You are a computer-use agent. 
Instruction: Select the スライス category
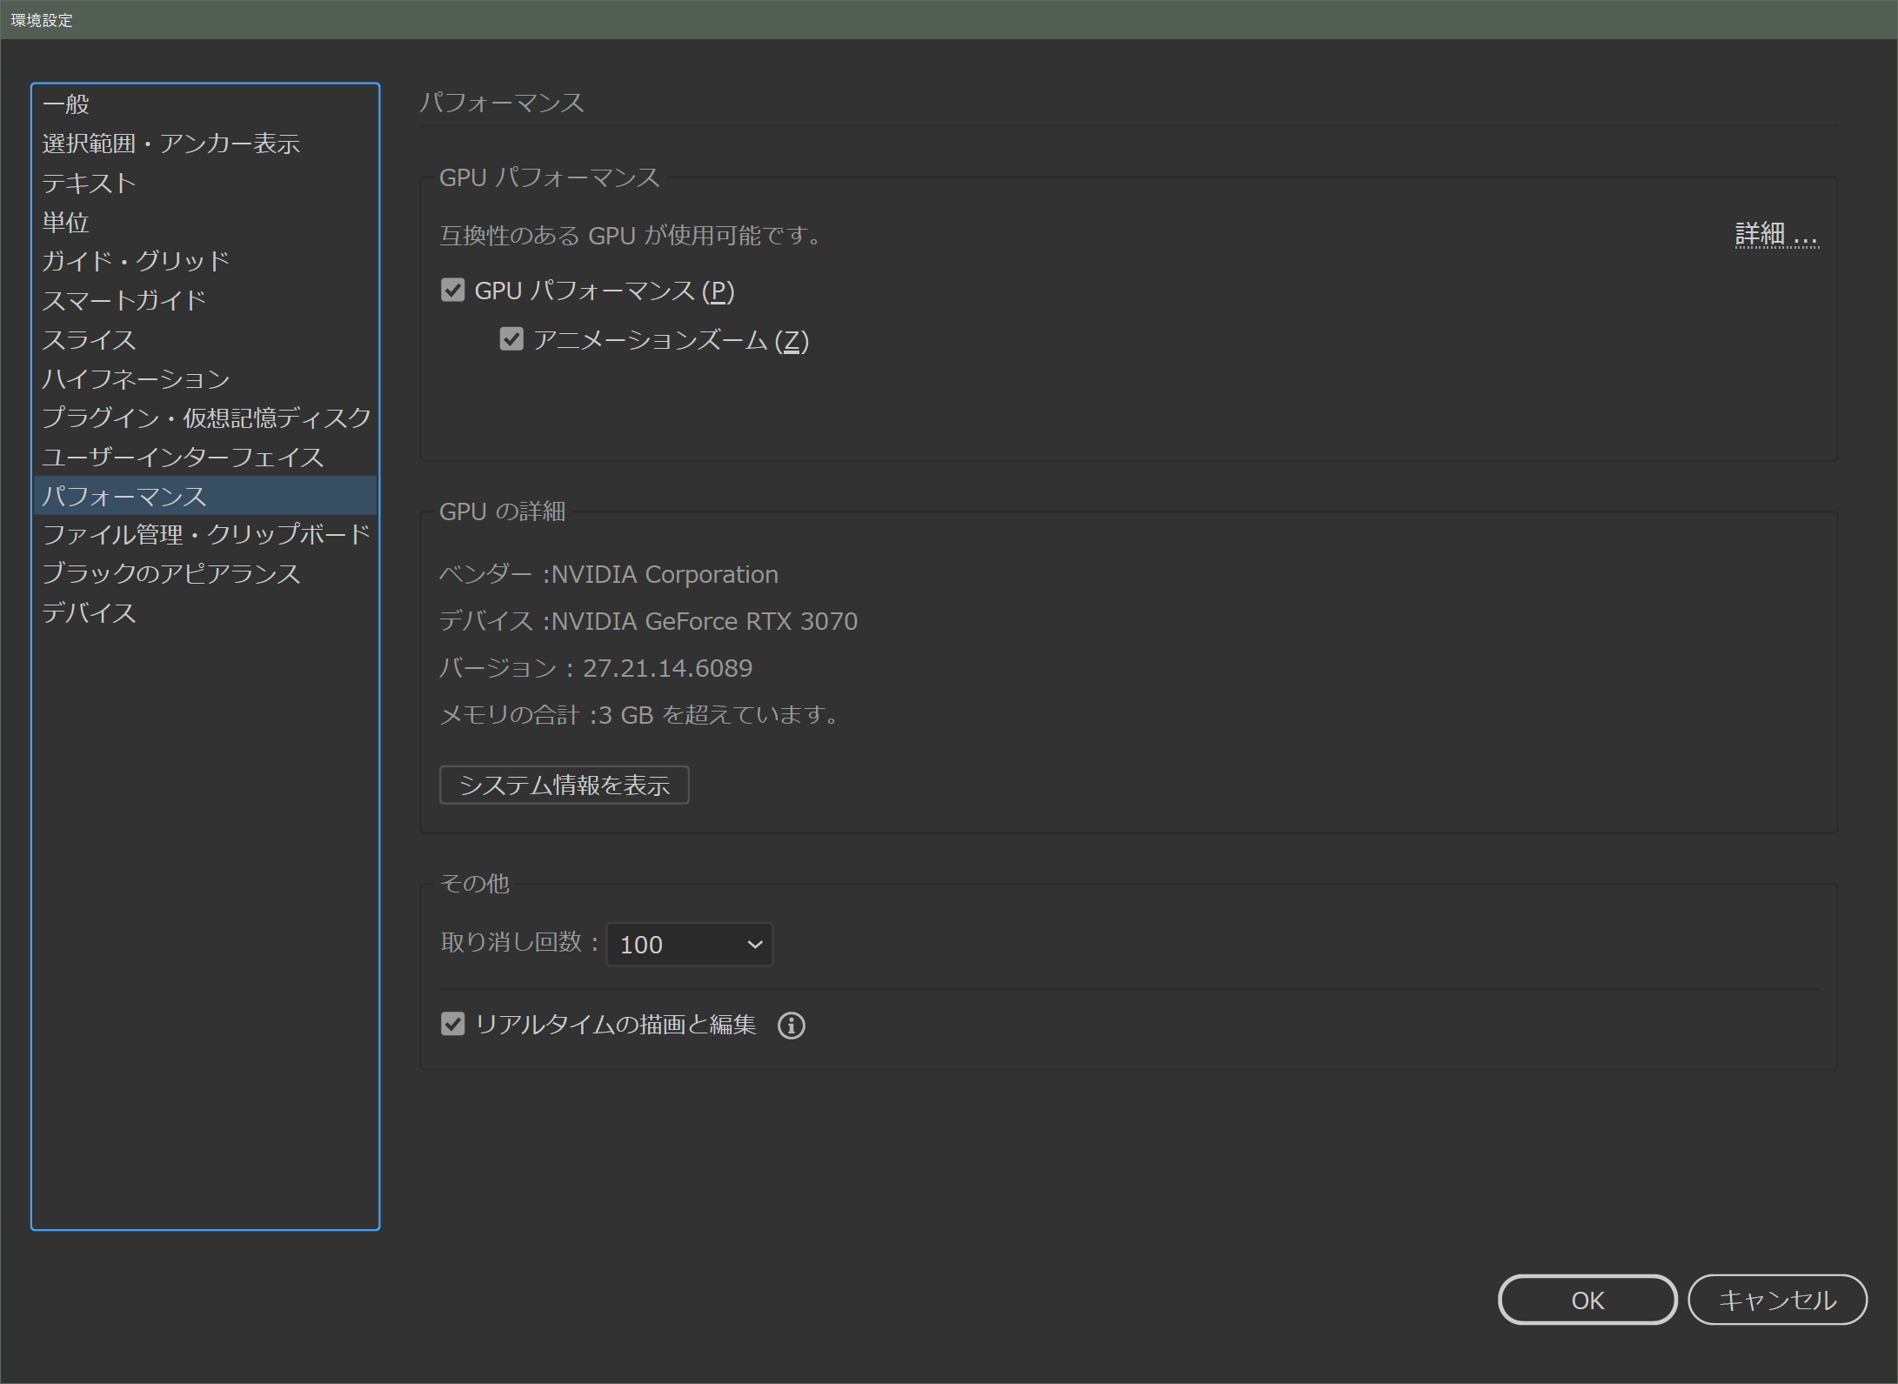205,339
